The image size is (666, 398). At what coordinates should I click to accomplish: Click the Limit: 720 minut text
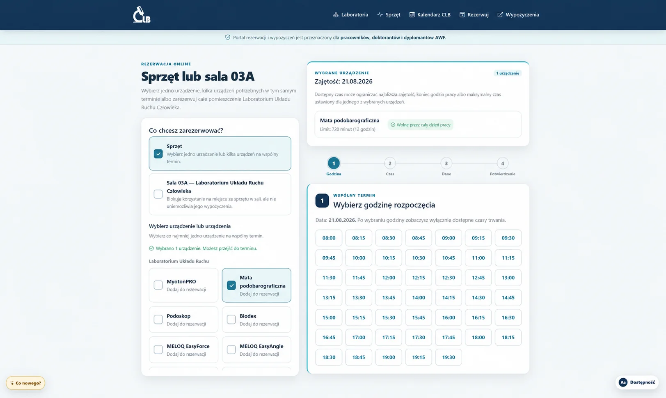pos(348,129)
